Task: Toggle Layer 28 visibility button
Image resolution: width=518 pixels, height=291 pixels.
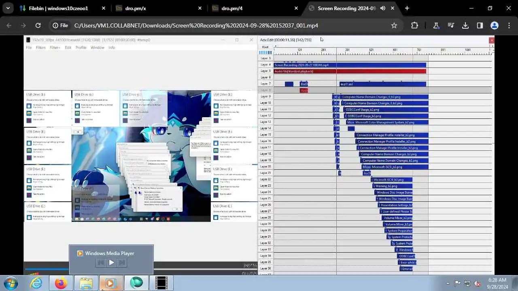Action: (x=265, y=217)
